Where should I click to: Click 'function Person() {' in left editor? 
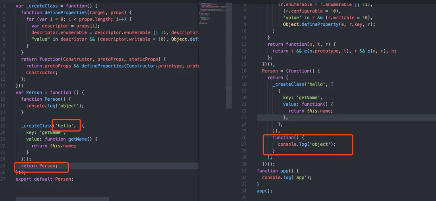point(46,99)
